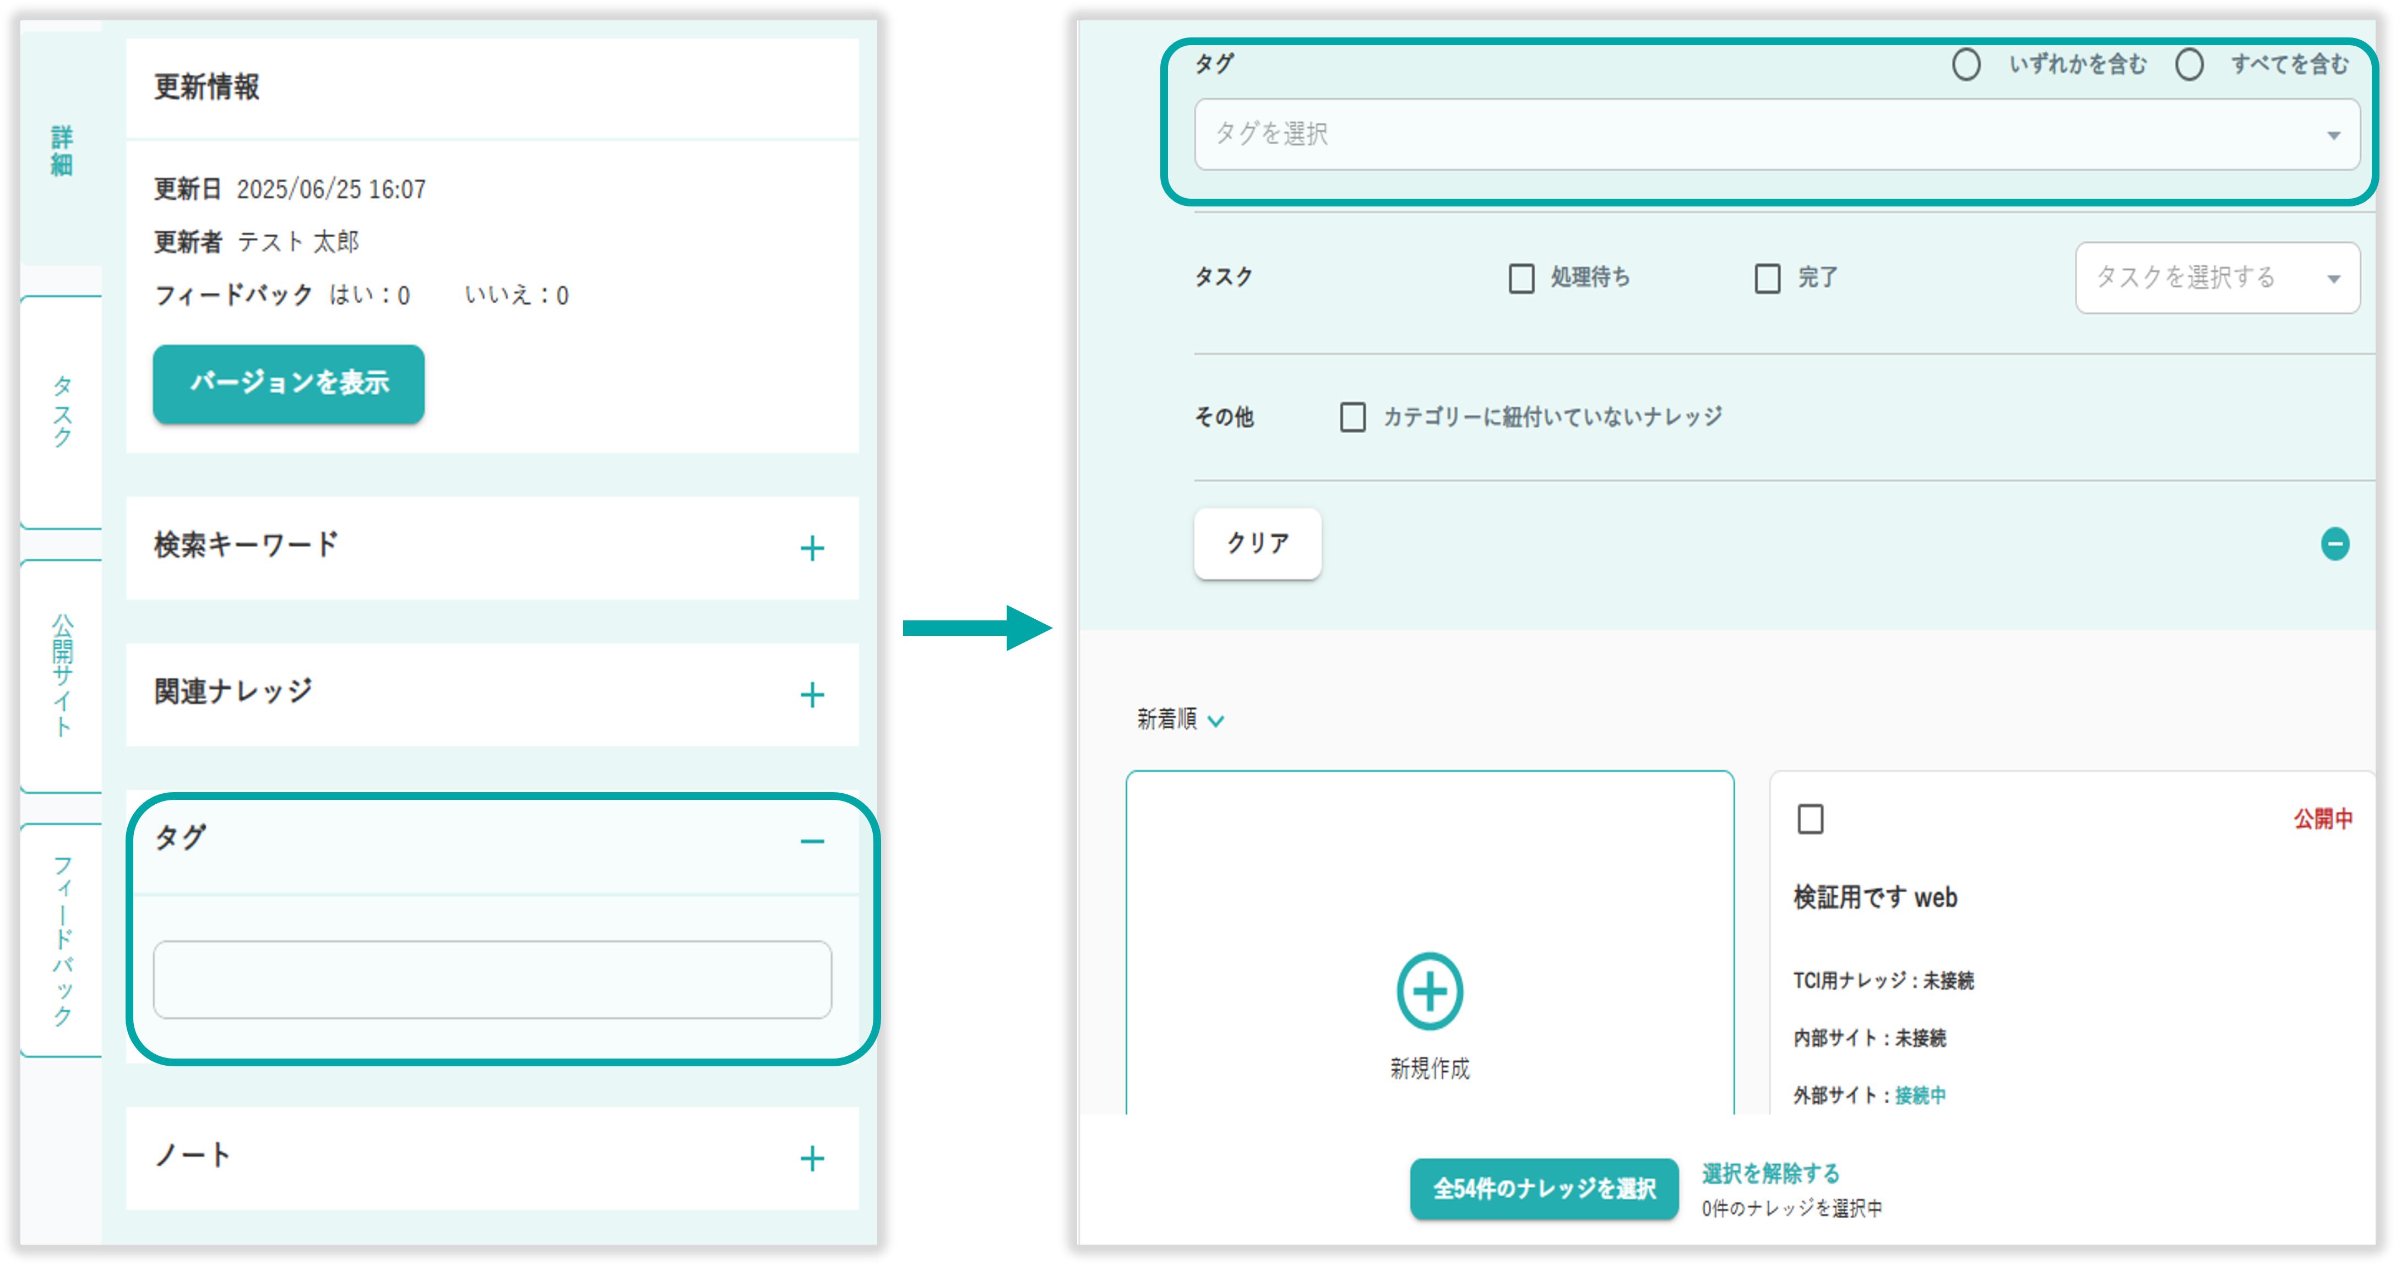Select the 検証用です web knowledge card checkbox

click(x=1810, y=819)
